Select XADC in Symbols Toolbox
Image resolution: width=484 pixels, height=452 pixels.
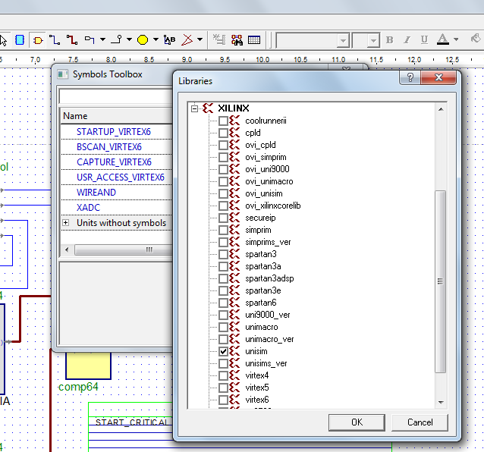coord(88,208)
